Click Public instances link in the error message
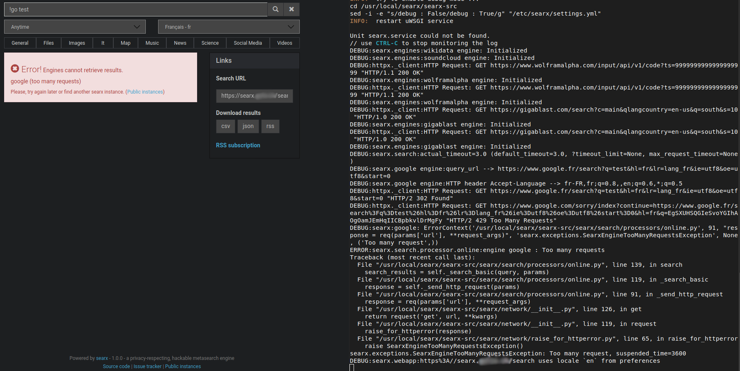 (x=145, y=92)
